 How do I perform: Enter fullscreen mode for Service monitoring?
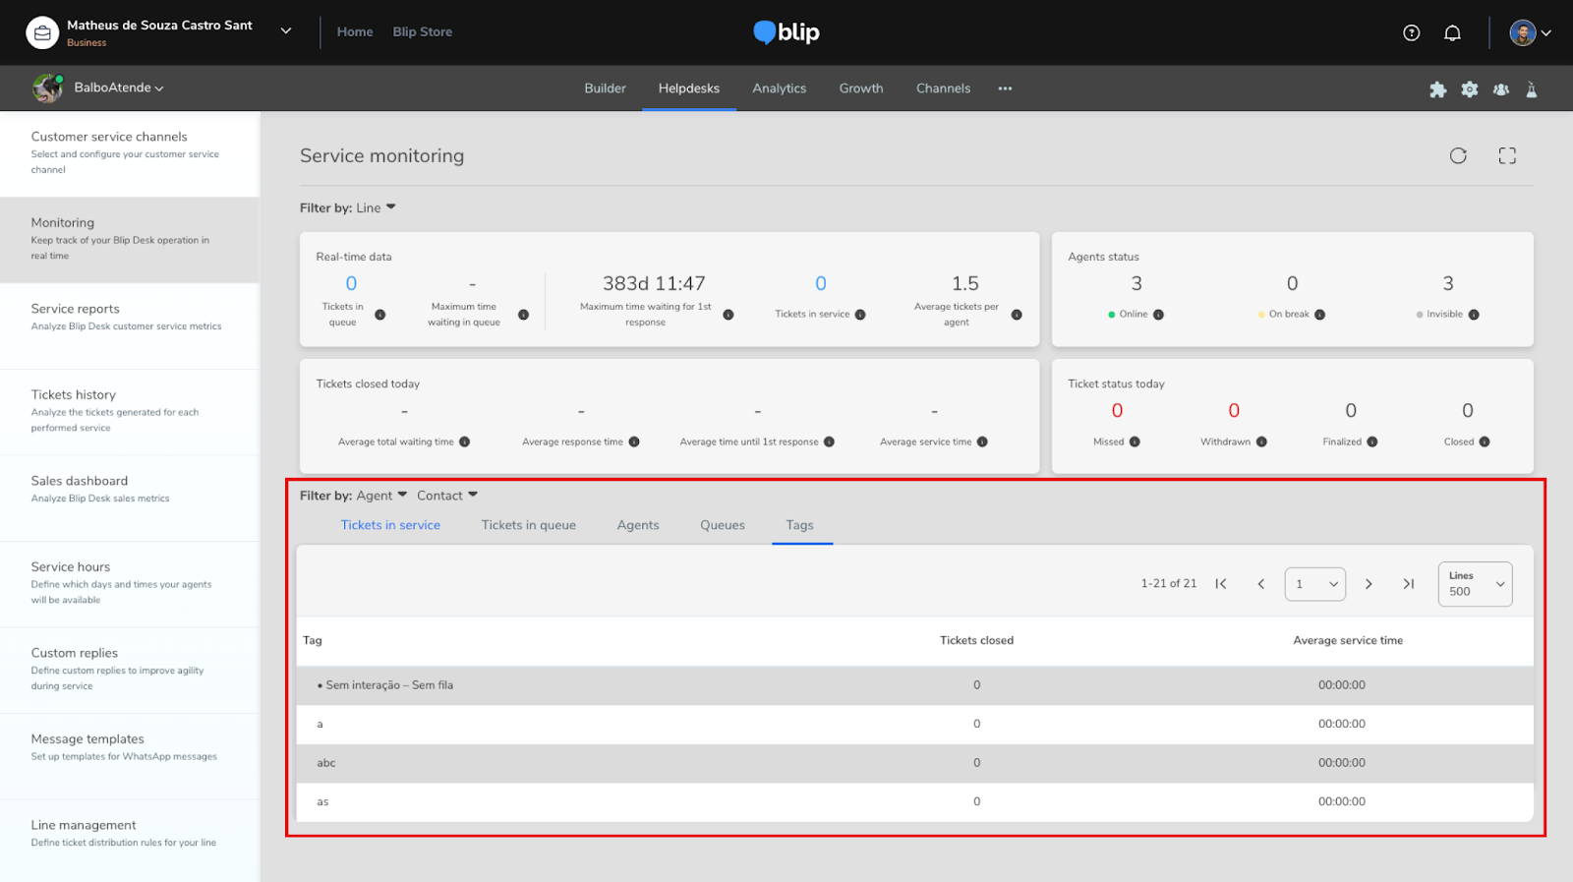click(1507, 155)
